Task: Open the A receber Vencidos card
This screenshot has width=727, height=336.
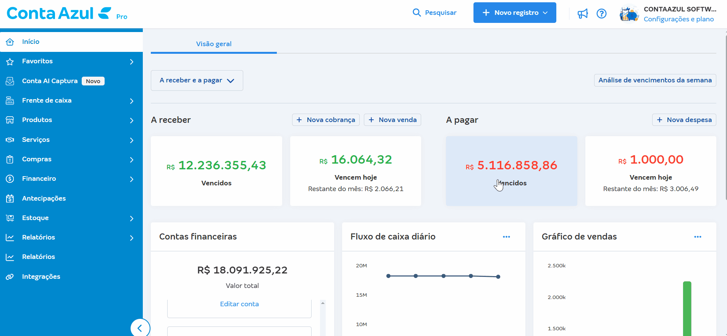Action: pyautogui.click(x=216, y=171)
